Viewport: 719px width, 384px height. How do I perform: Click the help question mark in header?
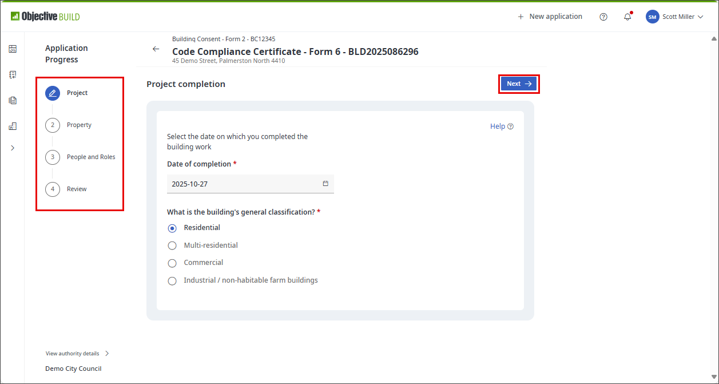click(603, 17)
